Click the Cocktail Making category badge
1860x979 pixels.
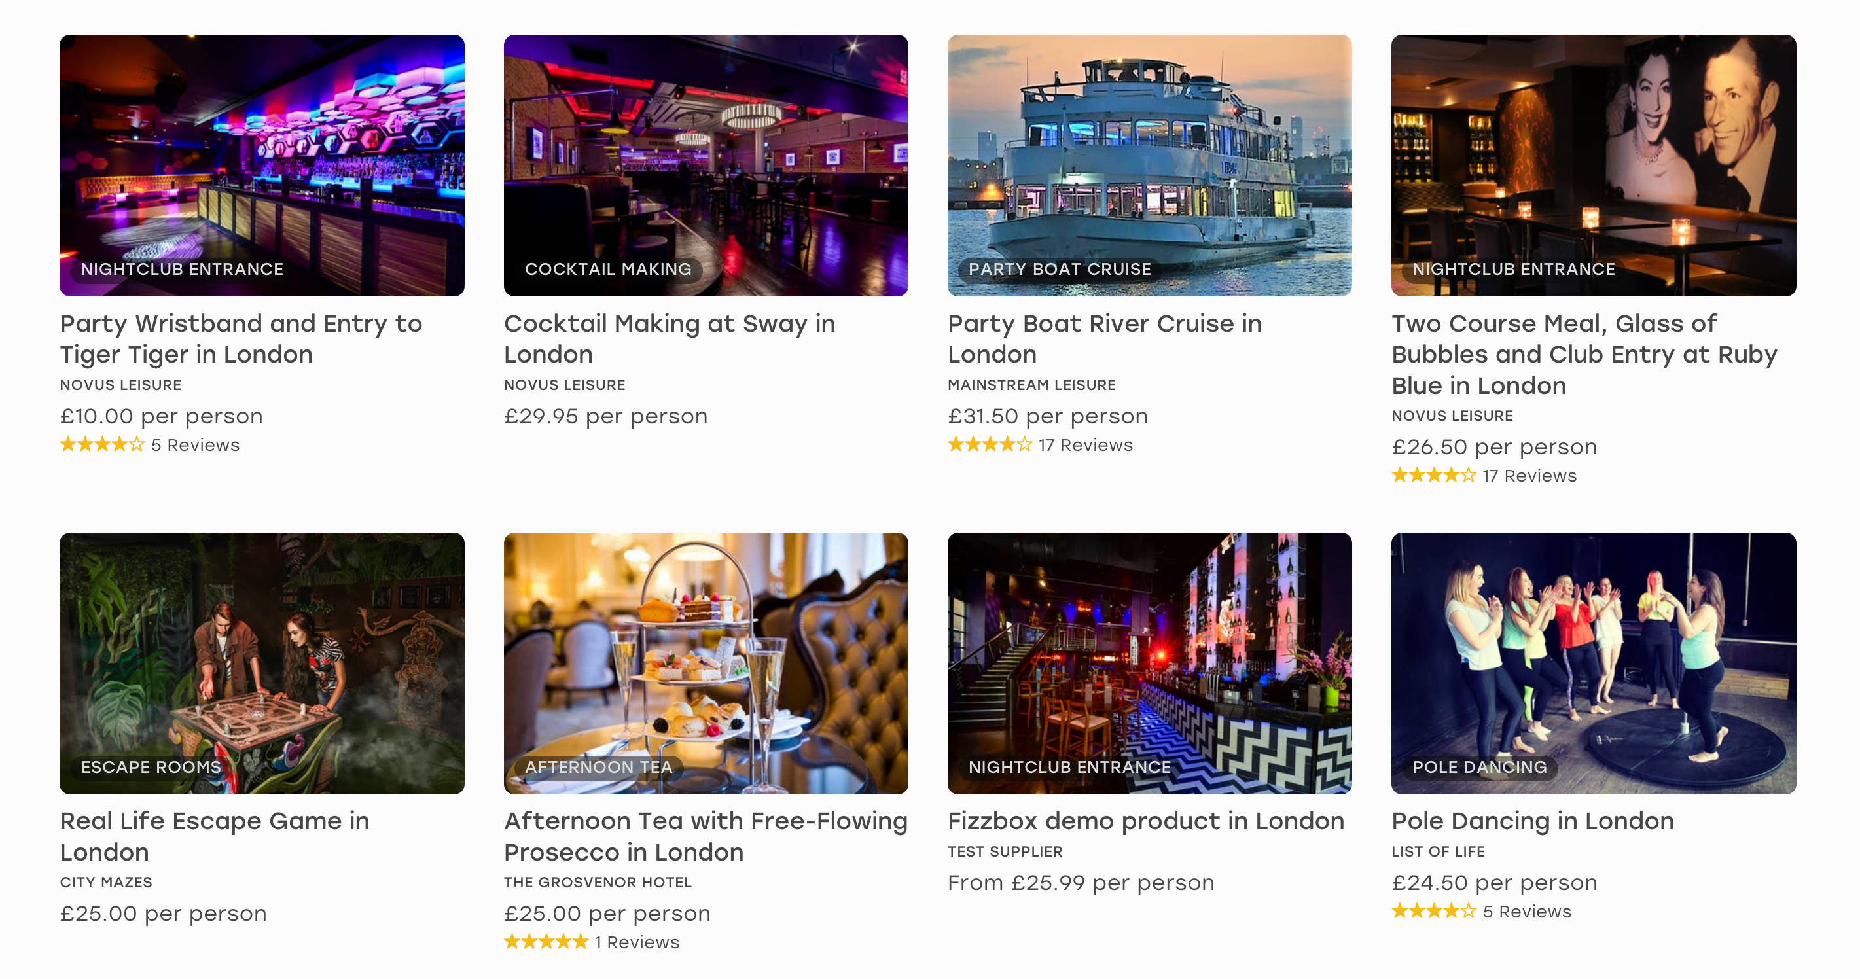pos(608,270)
